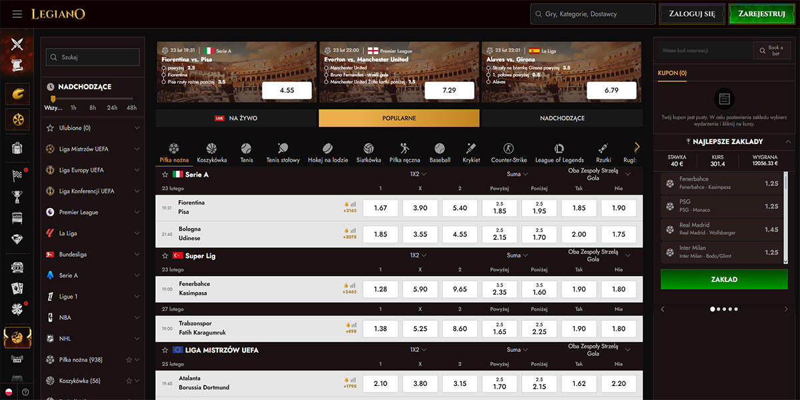
Task: Toggle favorite star for Super Lig
Action: tap(165, 255)
